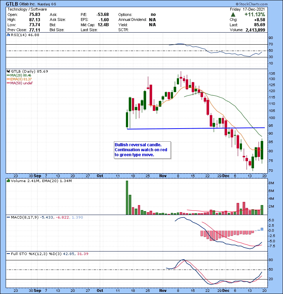Click the Low price 73.74
The height and width of the screenshot is (294, 283).
pos(35,25)
